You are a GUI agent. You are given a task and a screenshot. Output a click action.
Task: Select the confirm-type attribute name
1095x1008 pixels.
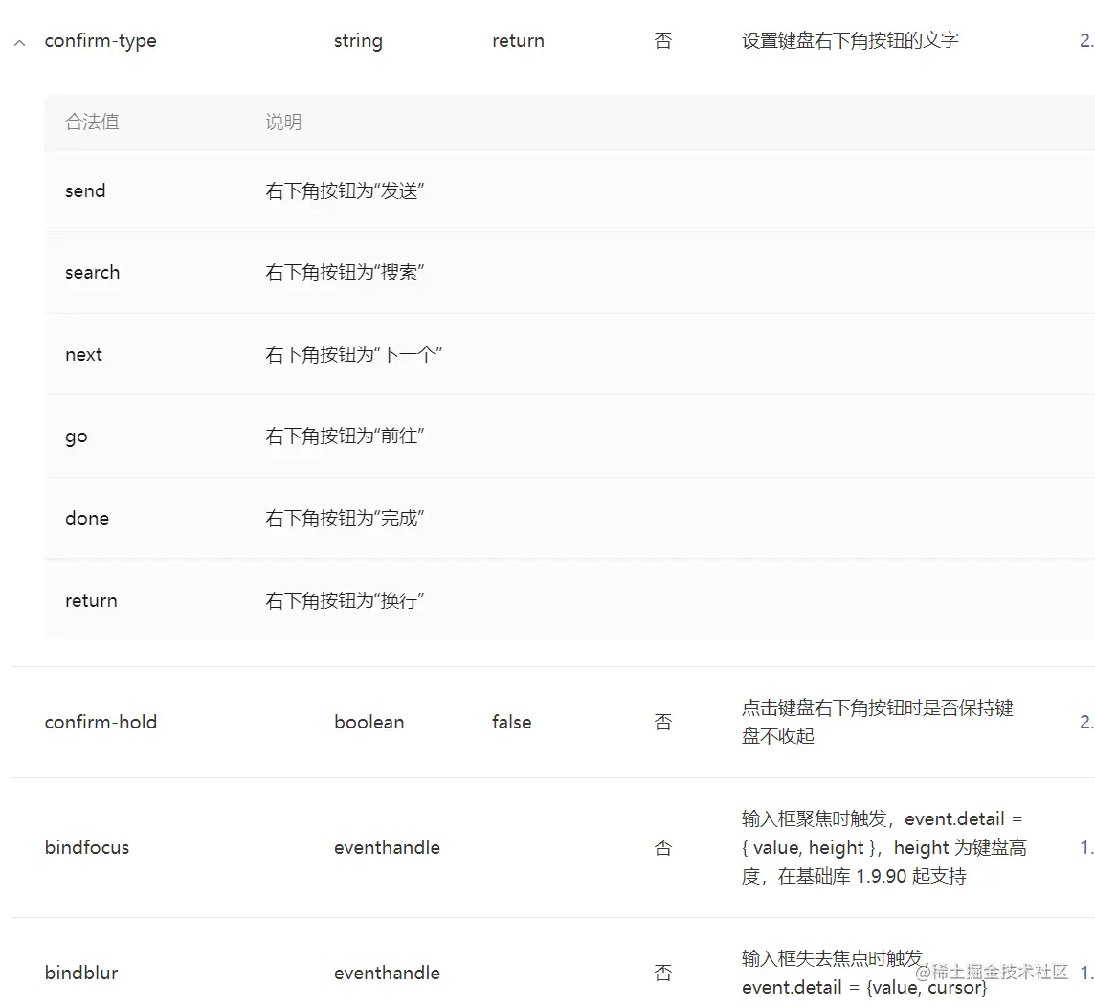point(101,41)
